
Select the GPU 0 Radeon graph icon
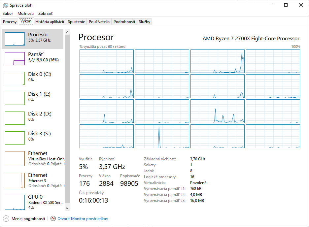tap(15, 202)
